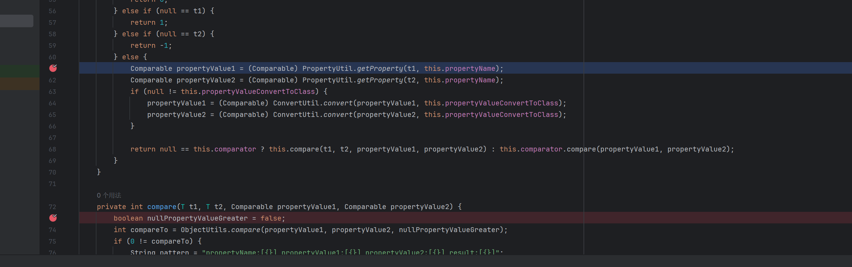Click 'return 1;' statement
Viewport: 852px width, 267px height.
click(149, 22)
